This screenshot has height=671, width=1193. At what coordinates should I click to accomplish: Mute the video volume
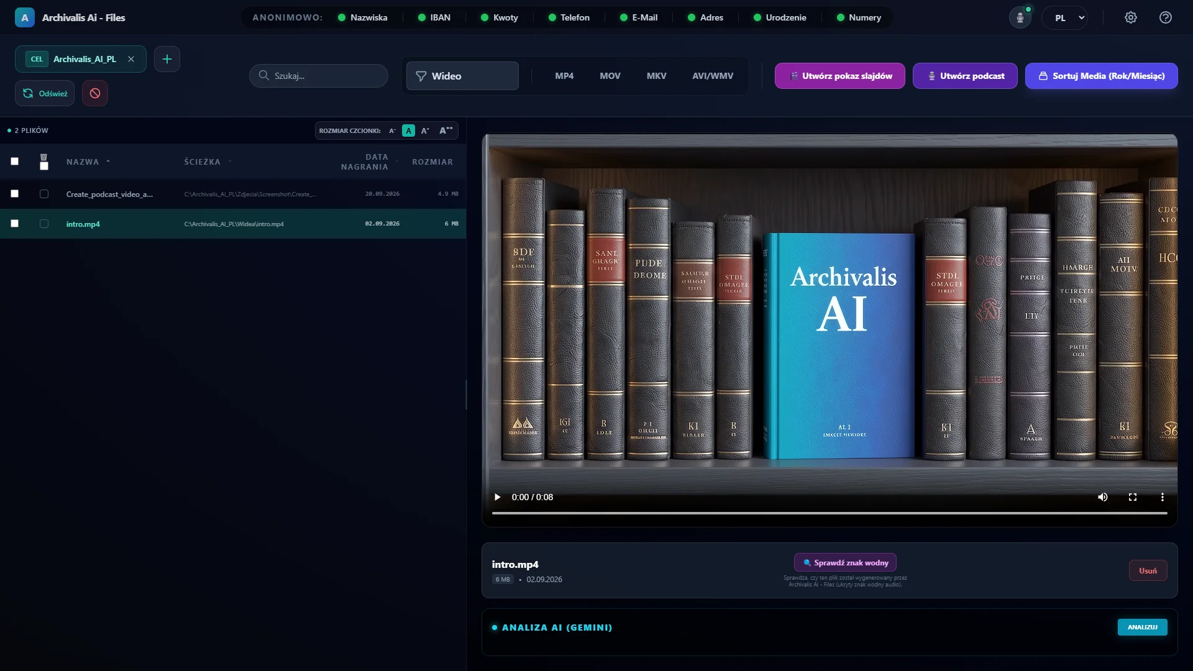(1103, 497)
